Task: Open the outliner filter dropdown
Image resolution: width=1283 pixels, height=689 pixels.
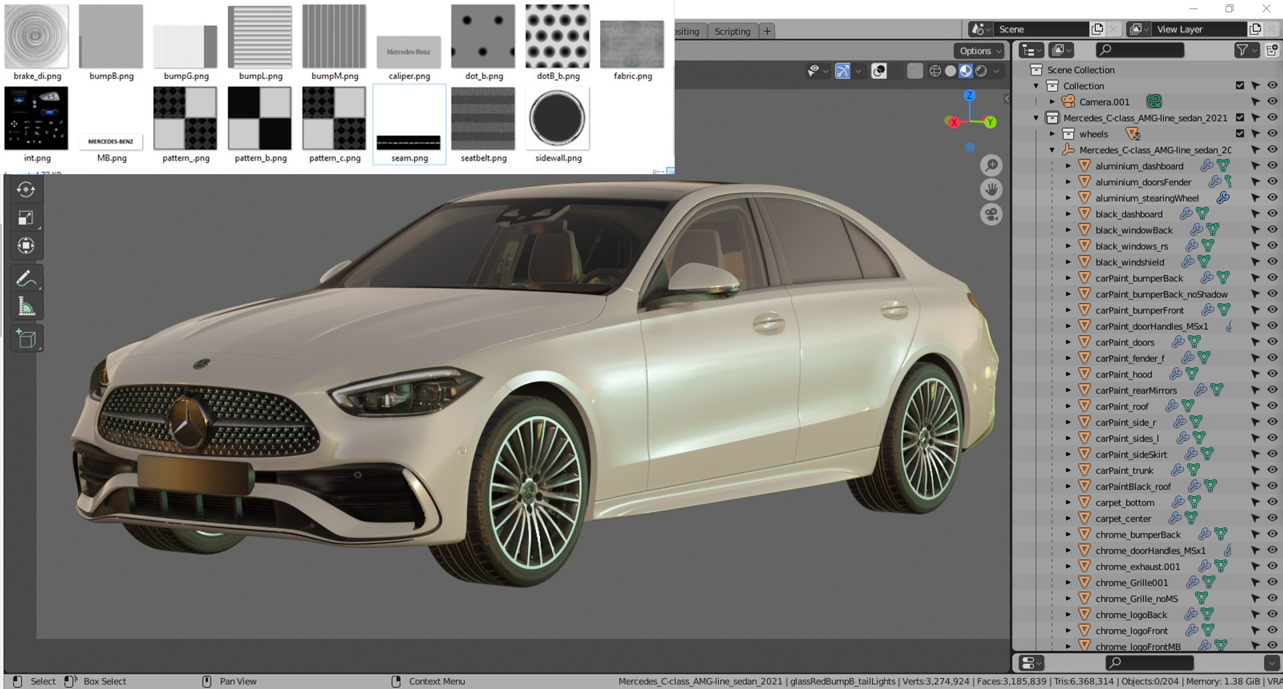Action: [x=1247, y=50]
